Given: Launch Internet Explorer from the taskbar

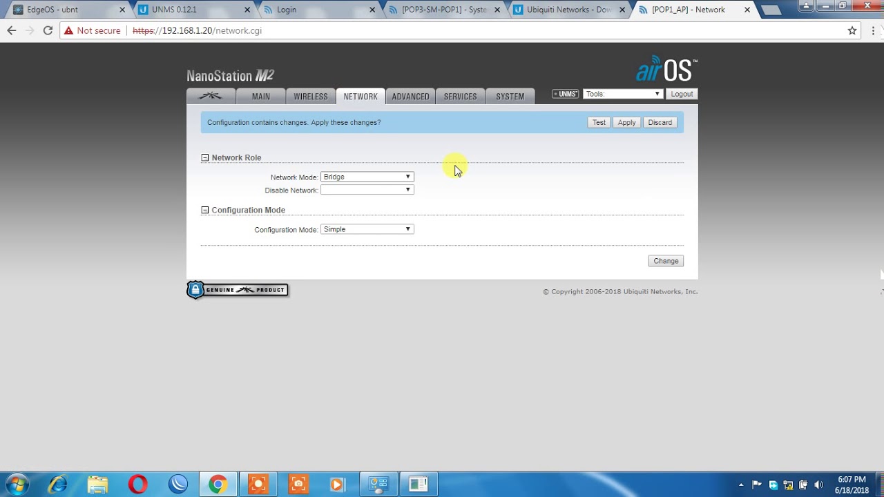Looking at the screenshot, I should 57,484.
